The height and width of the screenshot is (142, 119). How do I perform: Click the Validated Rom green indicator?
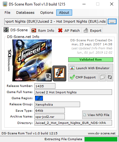pos(91,60)
